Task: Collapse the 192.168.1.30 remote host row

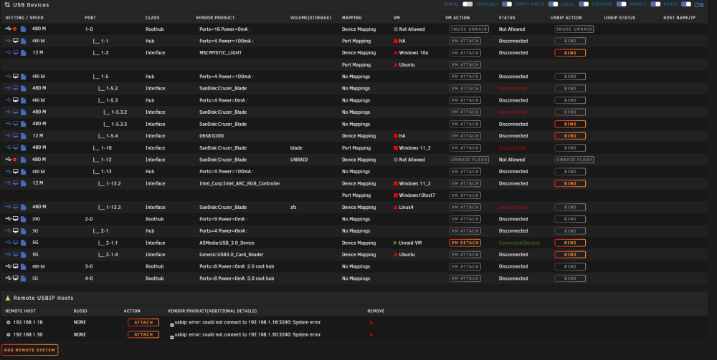Action: [8, 334]
